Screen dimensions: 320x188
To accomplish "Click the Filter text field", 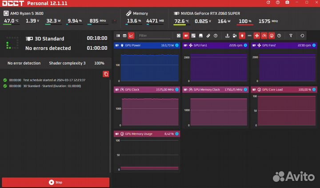I will click(154, 36).
